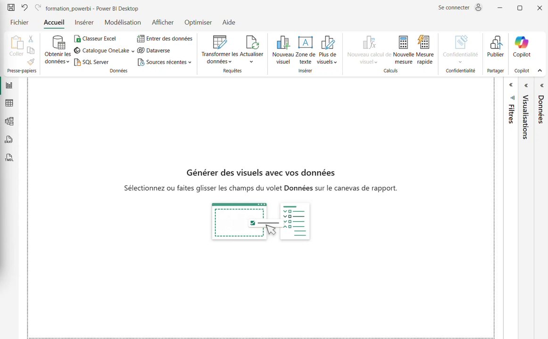Create a Mesure rapide
Image resolution: width=548 pixels, height=339 pixels.
click(424, 50)
